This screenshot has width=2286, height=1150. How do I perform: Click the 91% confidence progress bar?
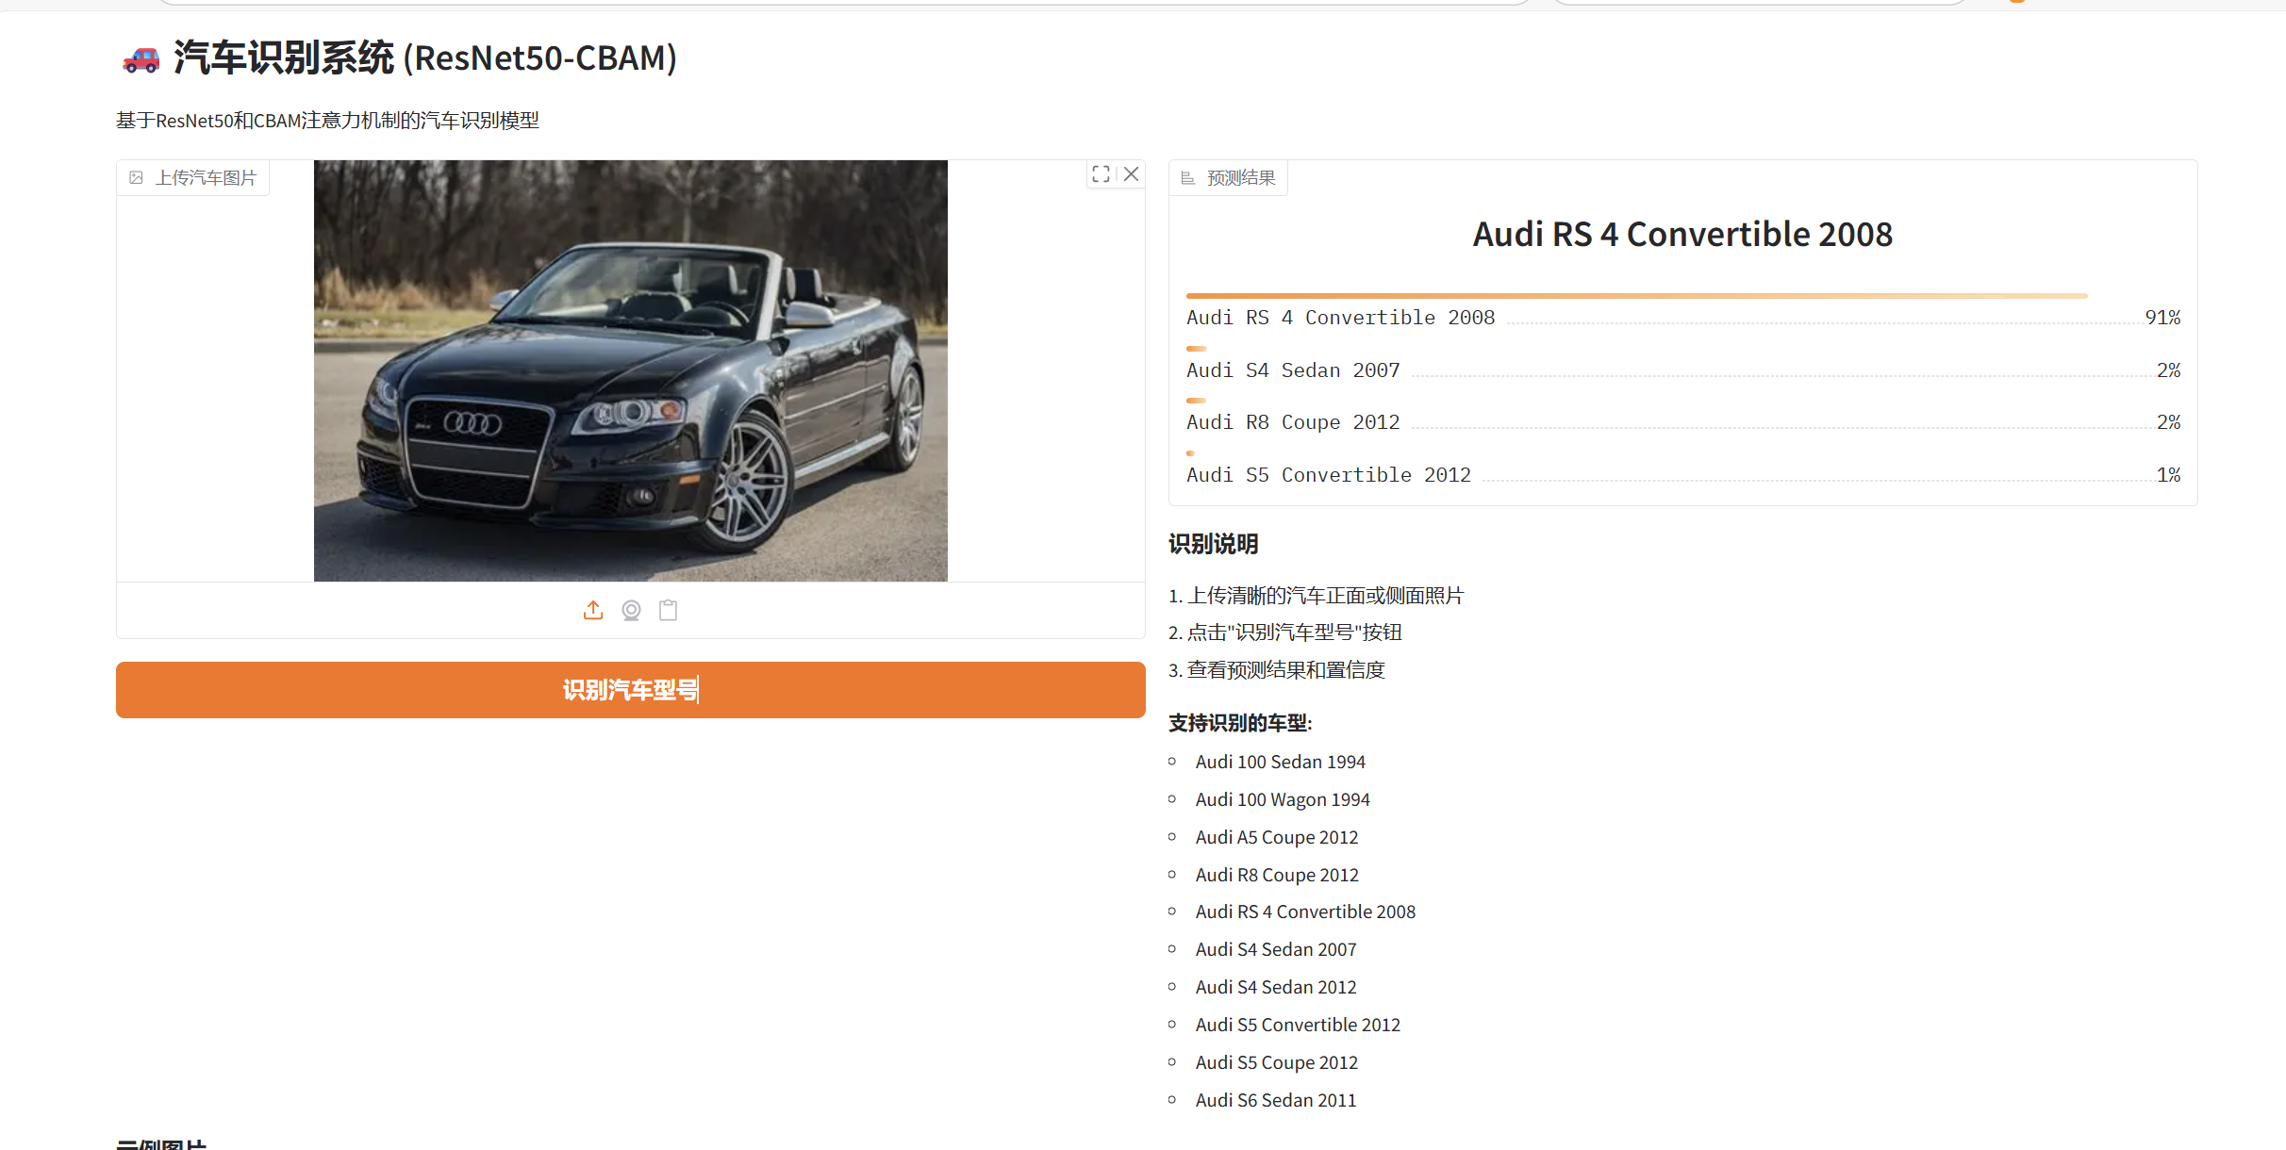pos(1637,296)
